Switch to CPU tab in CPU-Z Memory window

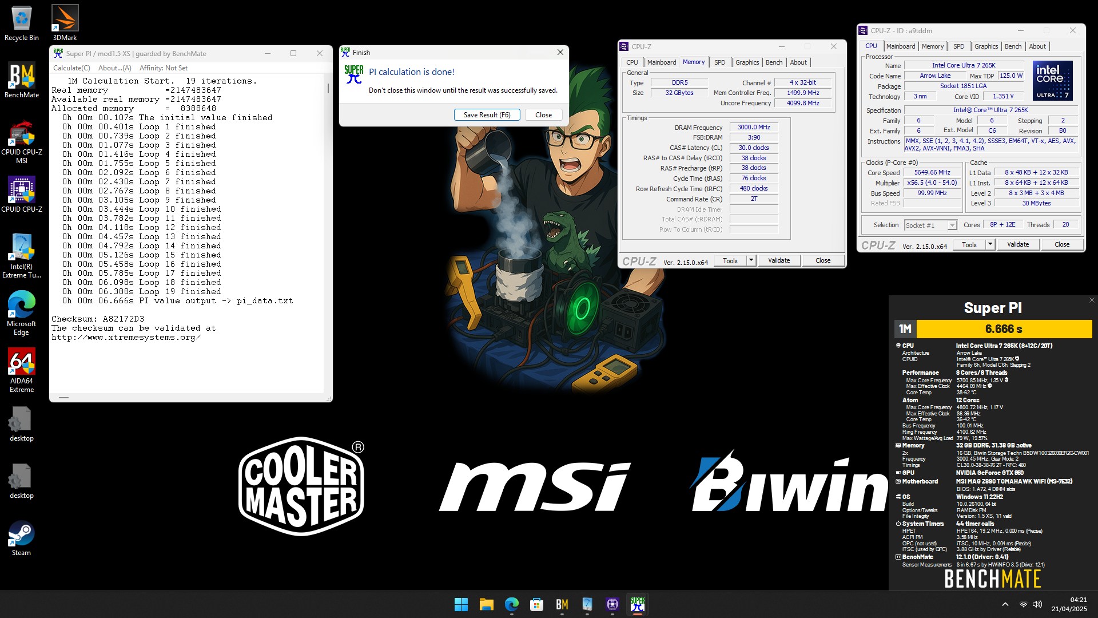tap(632, 62)
